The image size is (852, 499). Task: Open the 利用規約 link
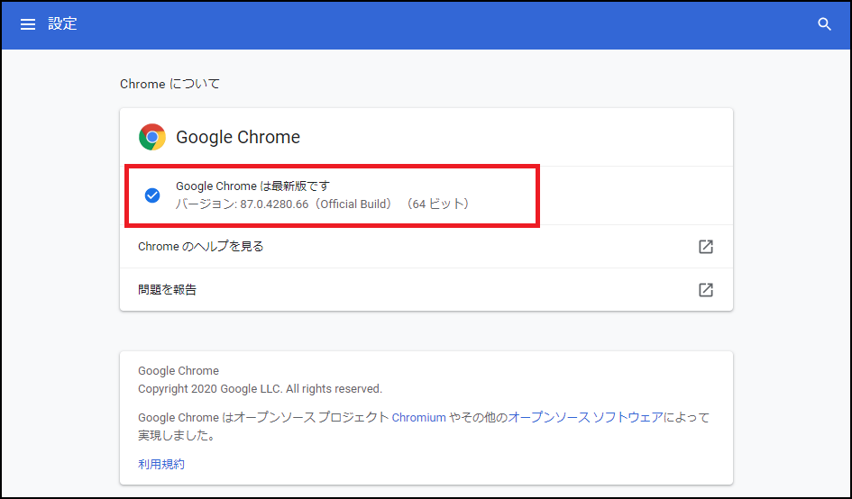click(161, 464)
